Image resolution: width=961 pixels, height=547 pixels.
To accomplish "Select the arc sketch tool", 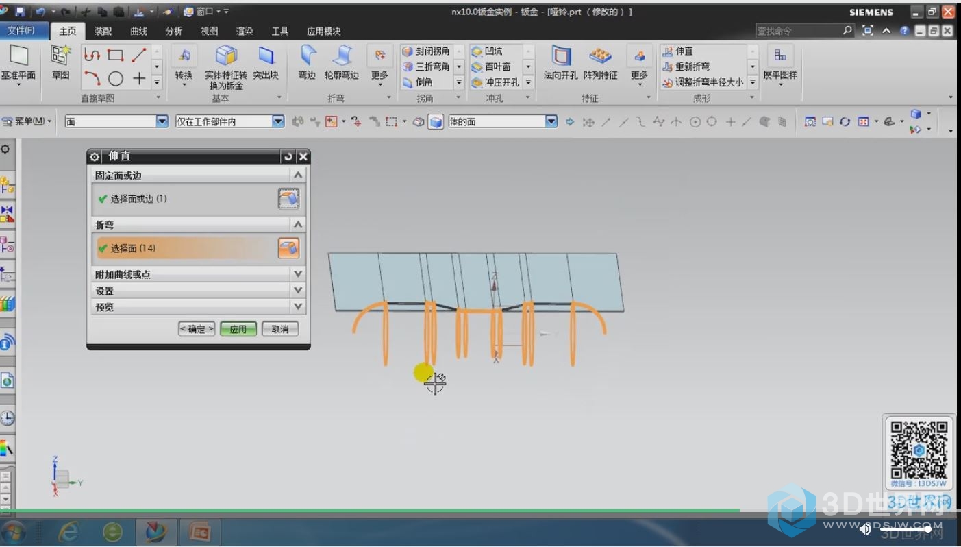I will pyautogui.click(x=92, y=79).
